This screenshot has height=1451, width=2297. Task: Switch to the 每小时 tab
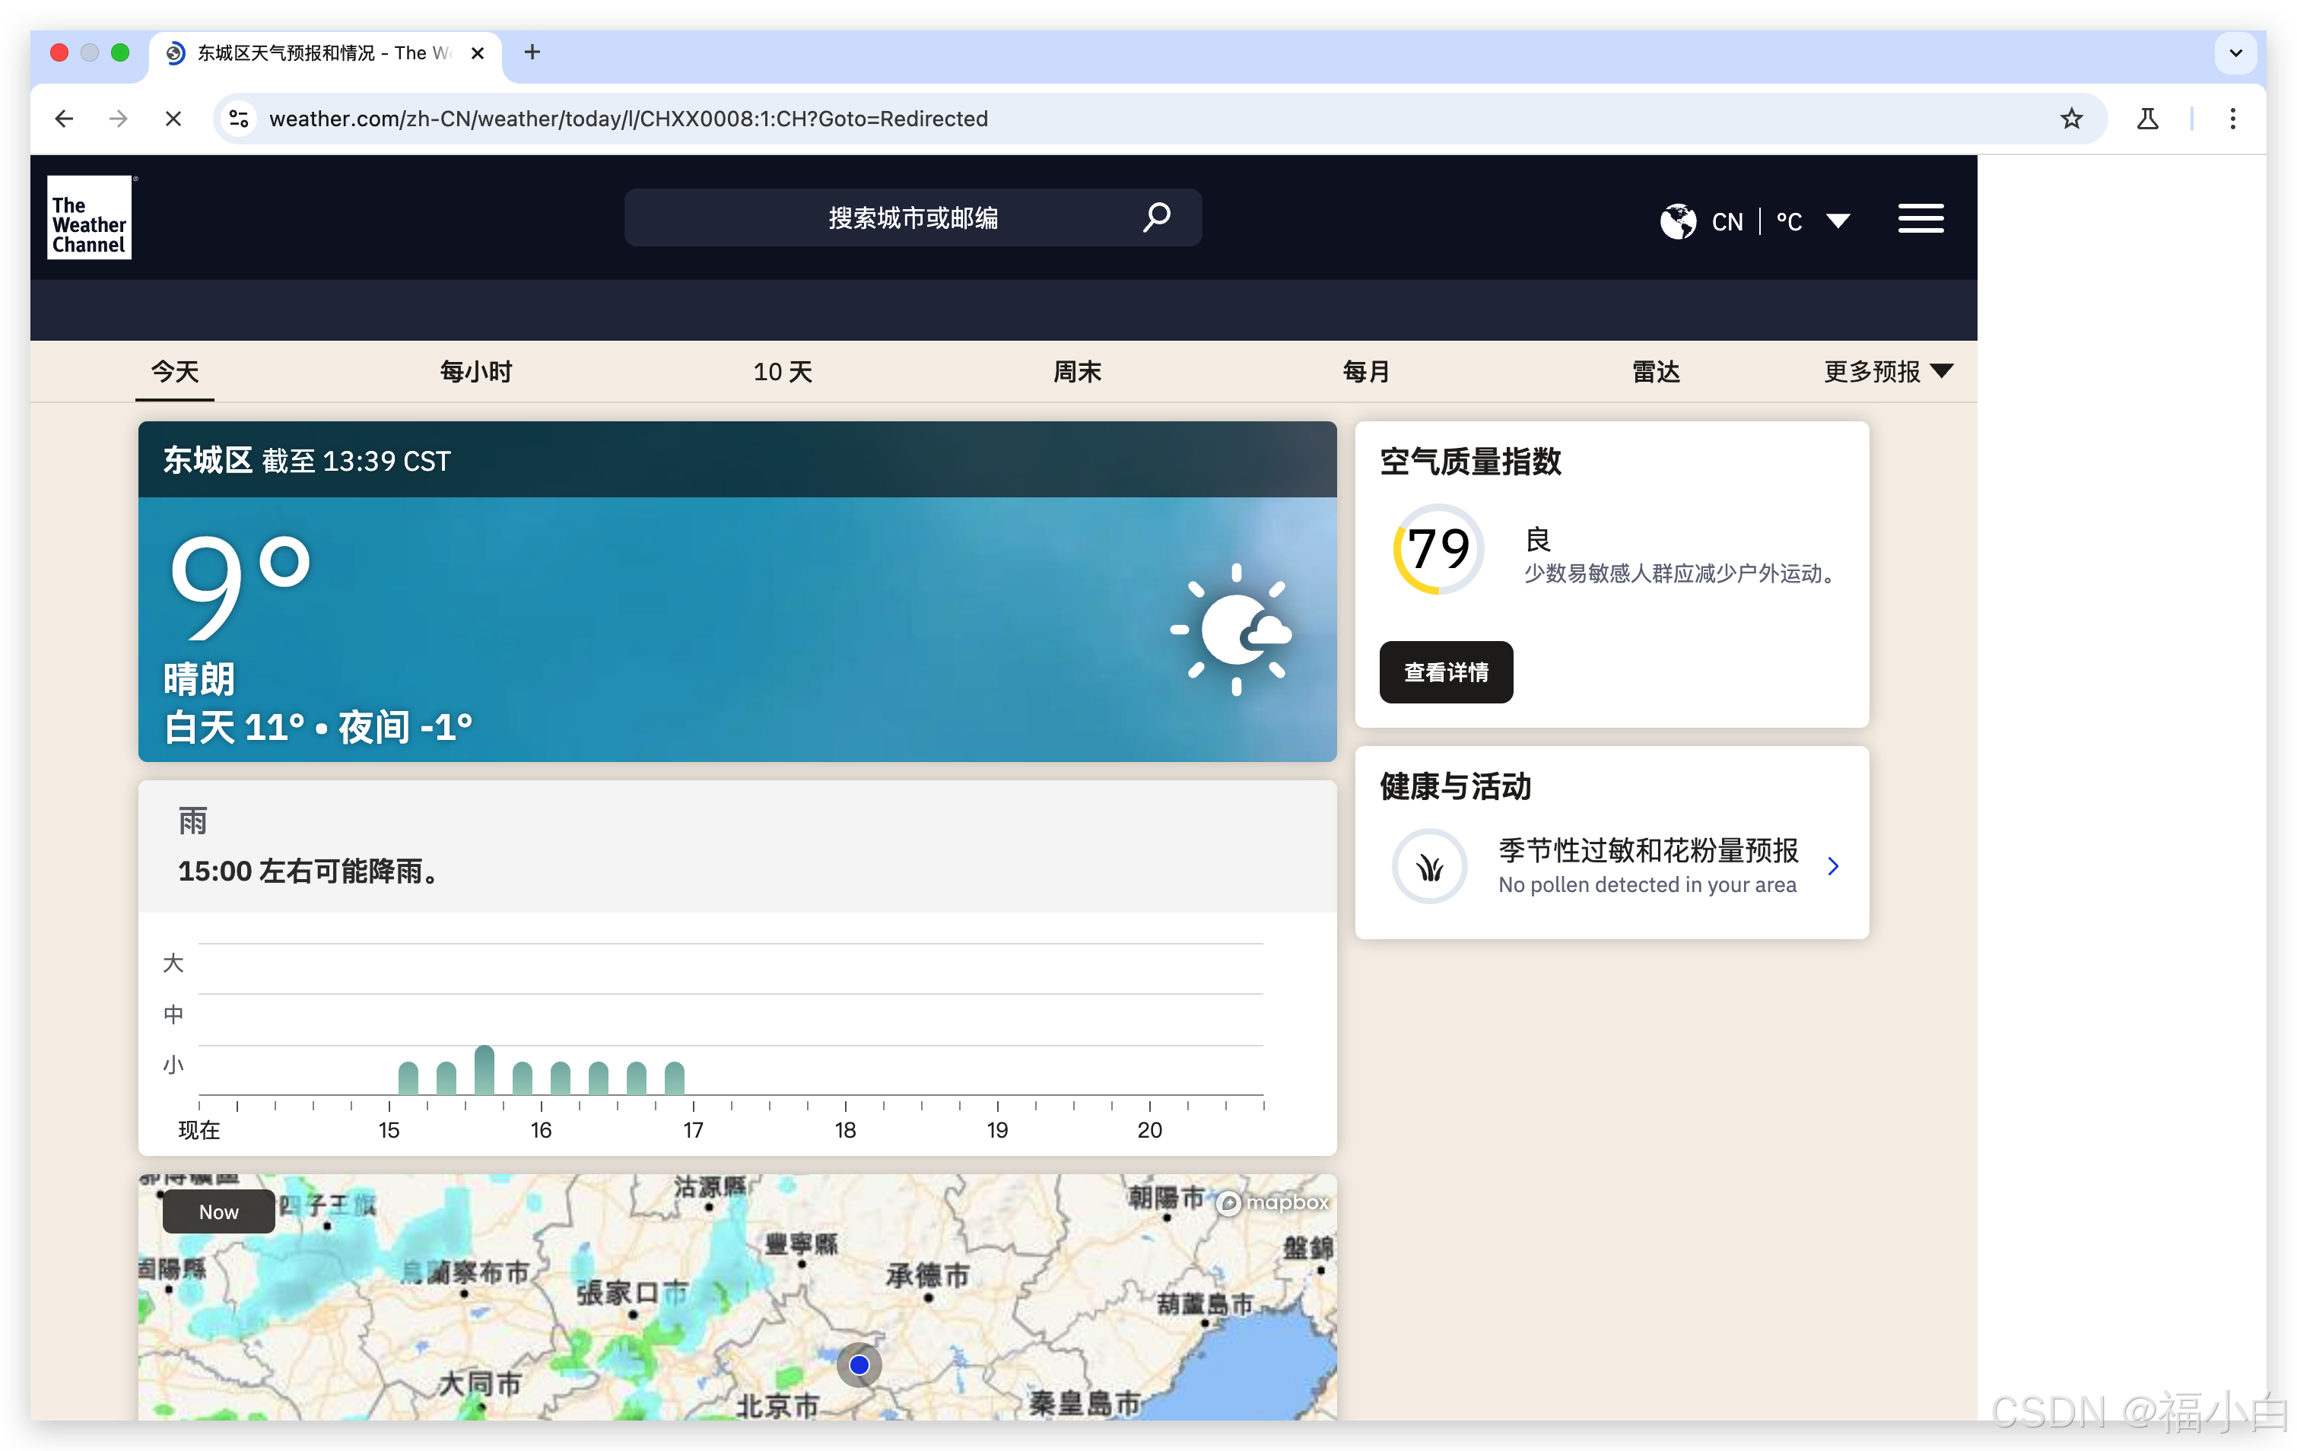point(475,371)
